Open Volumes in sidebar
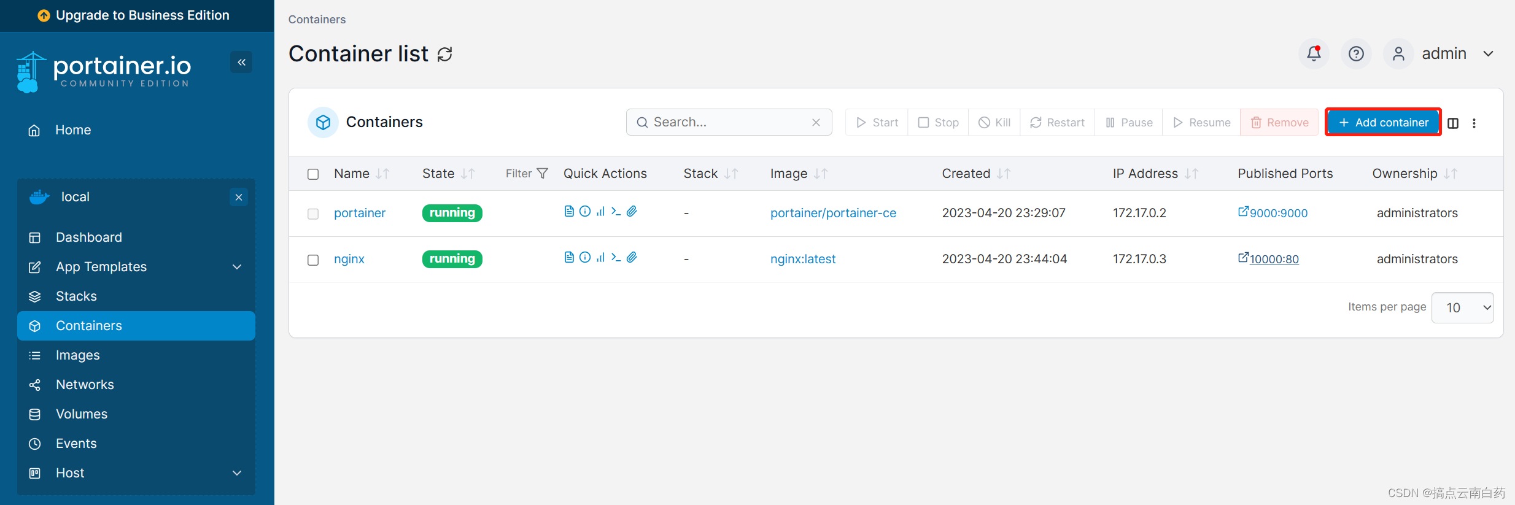1515x505 pixels. point(136,414)
